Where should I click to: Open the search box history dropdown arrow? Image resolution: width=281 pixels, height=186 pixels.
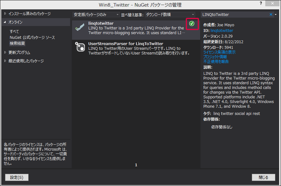(276, 14)
